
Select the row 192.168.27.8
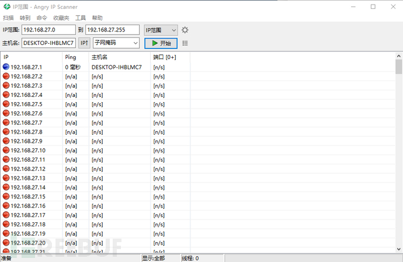click(198, 132)
